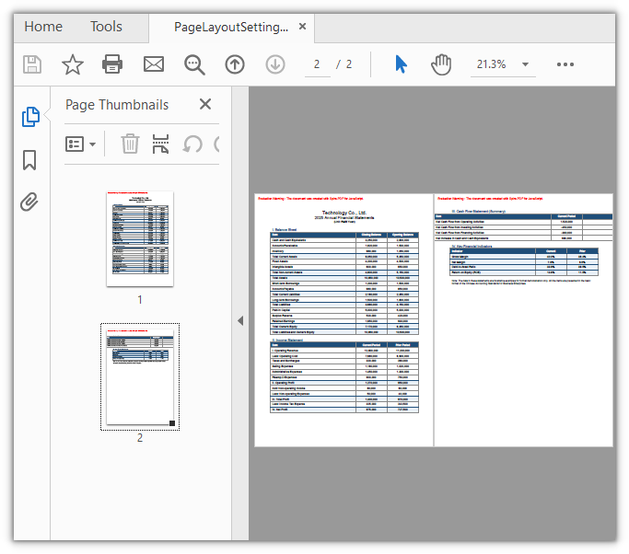Collapse navigation pane with left arrow
This screenshot has height=554, width=629.
click(240, 320)
